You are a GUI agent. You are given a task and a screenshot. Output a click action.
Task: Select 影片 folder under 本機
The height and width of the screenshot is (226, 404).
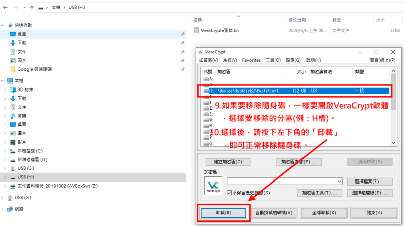coord(22,142)
